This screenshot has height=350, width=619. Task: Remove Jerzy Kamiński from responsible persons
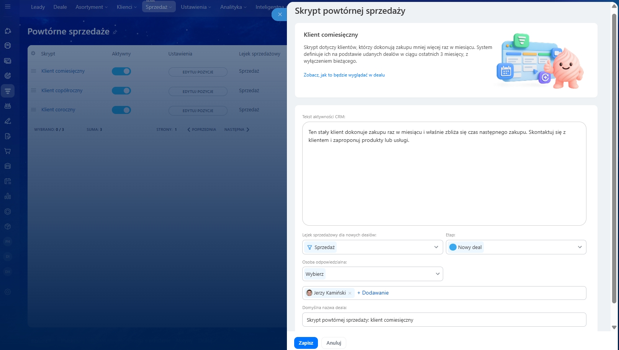(350, 293)
